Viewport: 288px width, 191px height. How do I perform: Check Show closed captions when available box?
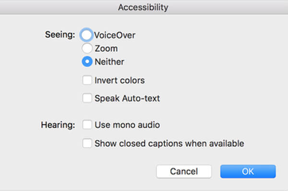pos(87,143)
